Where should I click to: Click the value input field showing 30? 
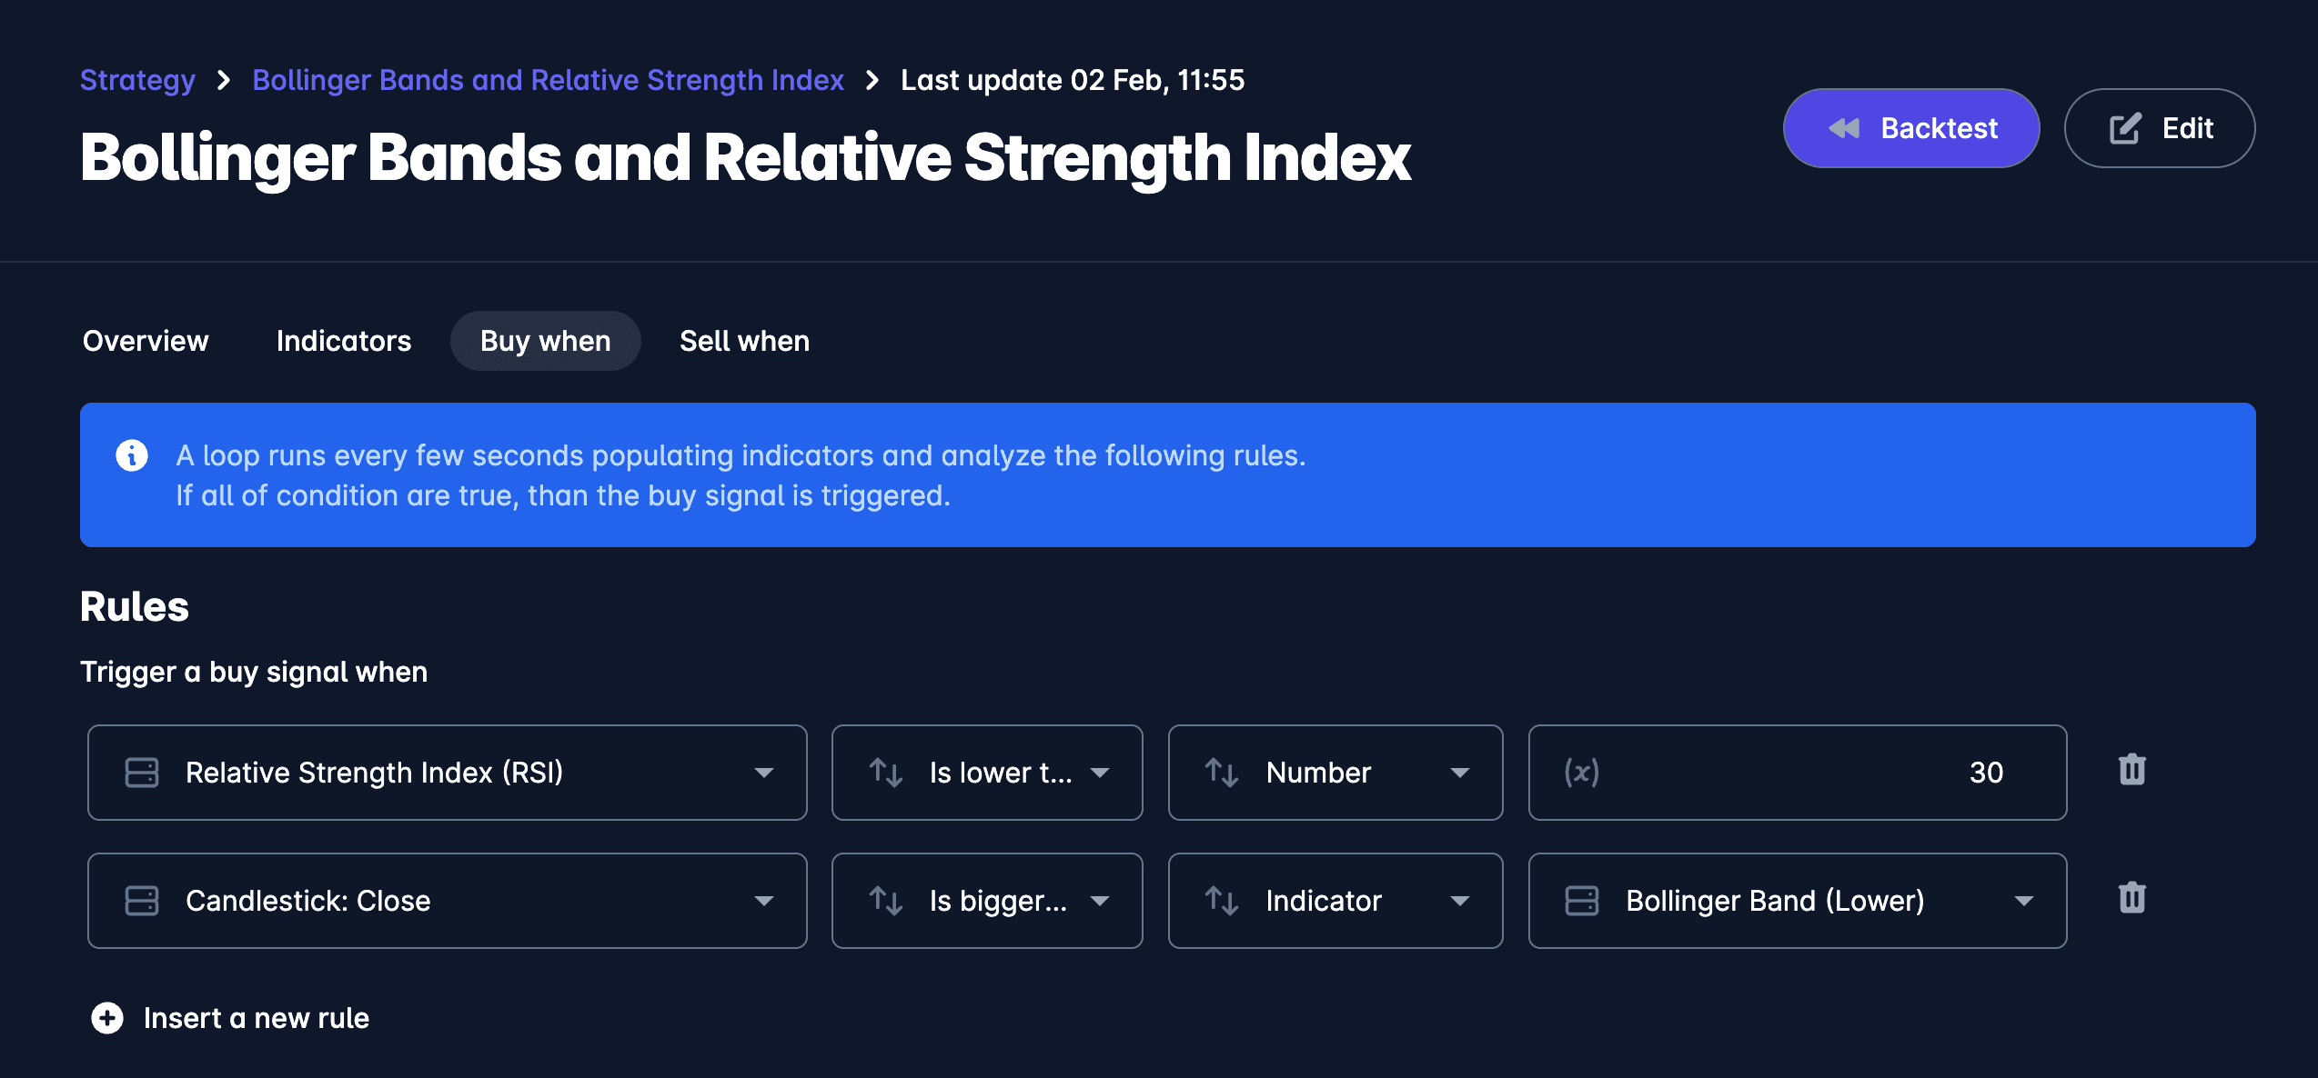(1797, 773)
